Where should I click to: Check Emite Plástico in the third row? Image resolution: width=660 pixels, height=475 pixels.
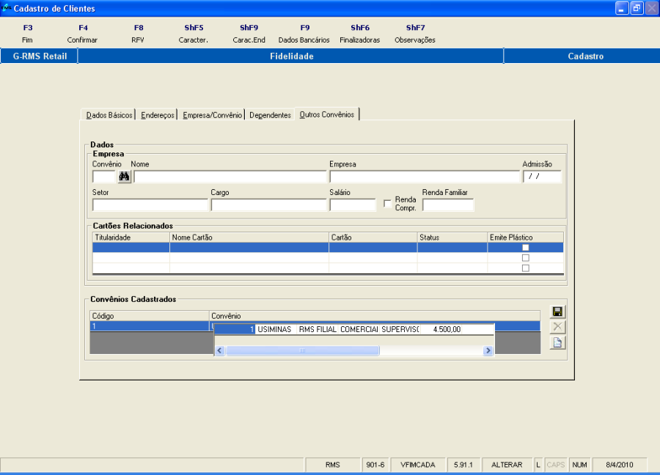[x=525, y=268]
